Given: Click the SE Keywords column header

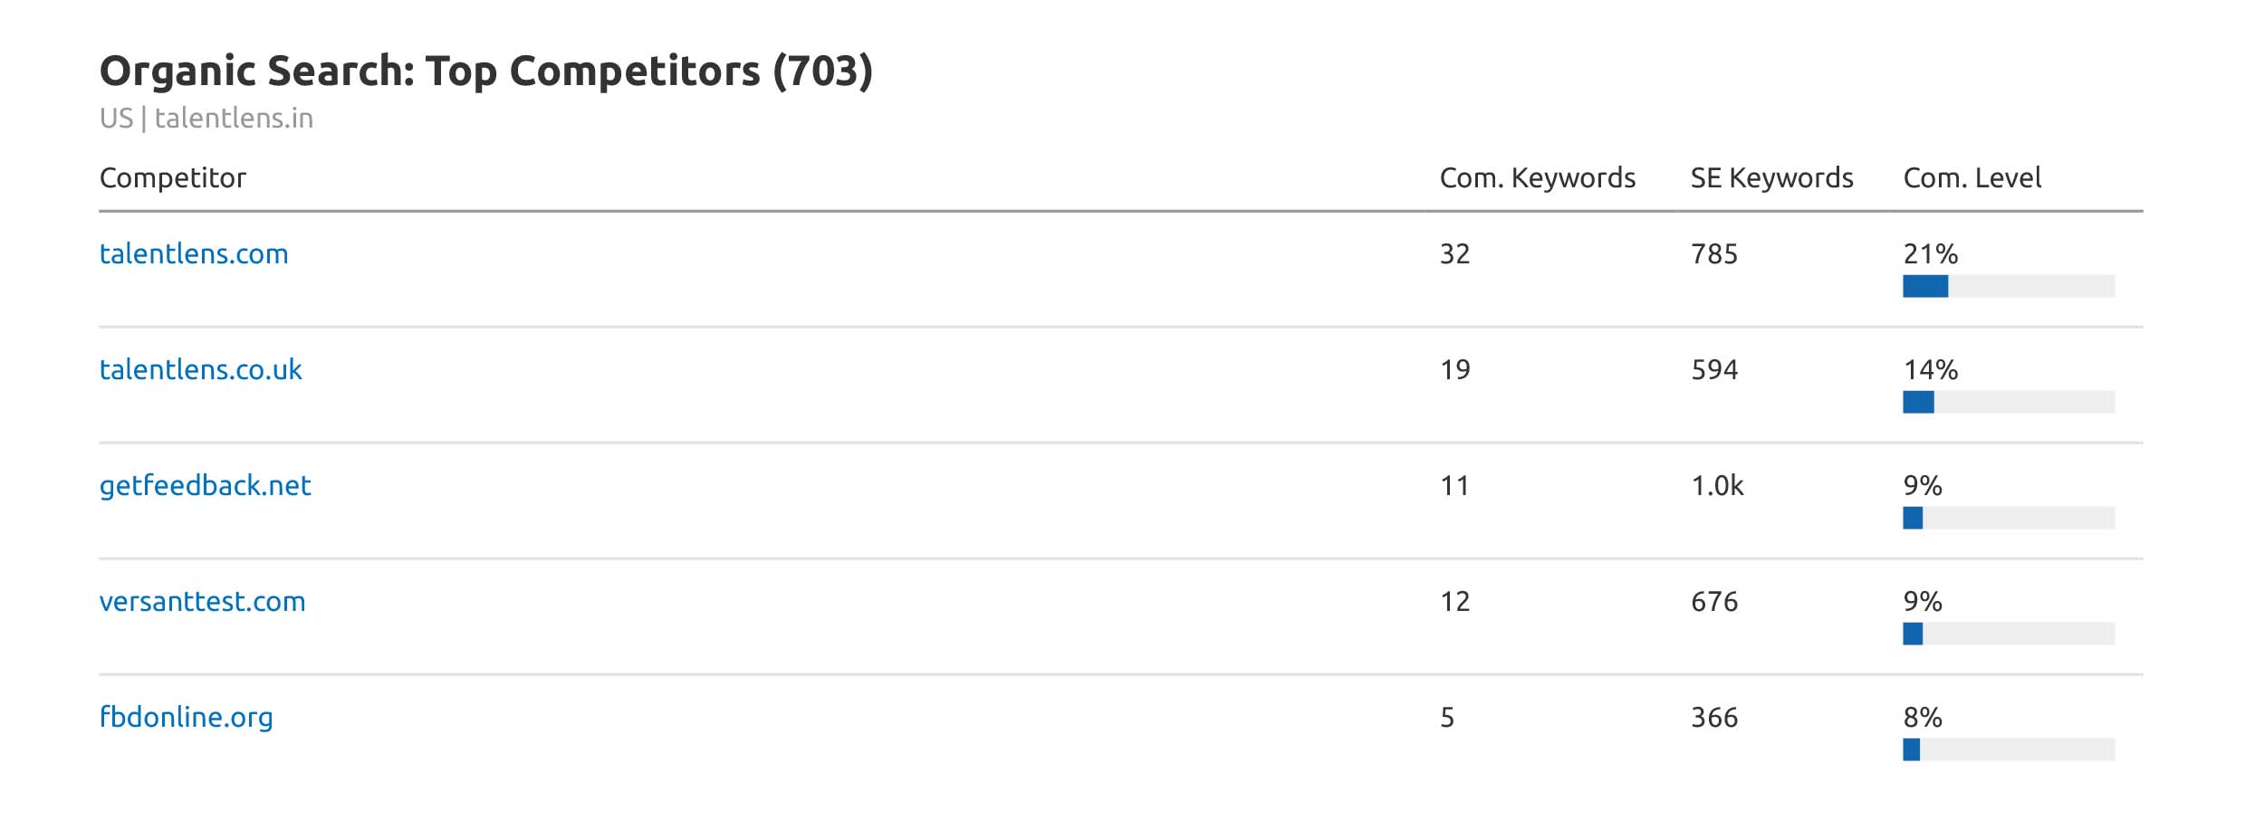Looking at the screenshot, I should click(1771, 178).
